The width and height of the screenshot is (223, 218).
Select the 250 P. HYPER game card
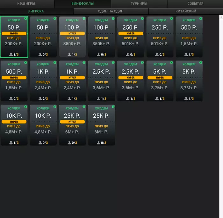point(131,37)
